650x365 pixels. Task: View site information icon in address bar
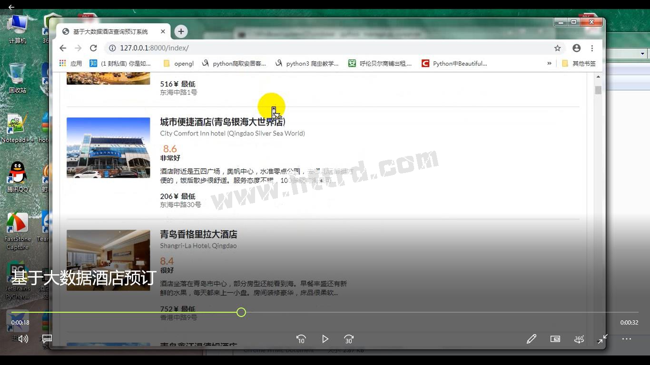[x=112, y=48]
